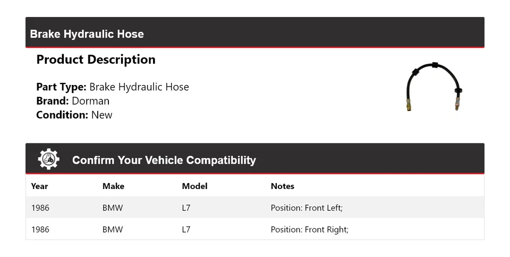Click the Year column header
510x257 pixels.
[x=39, y=186]
